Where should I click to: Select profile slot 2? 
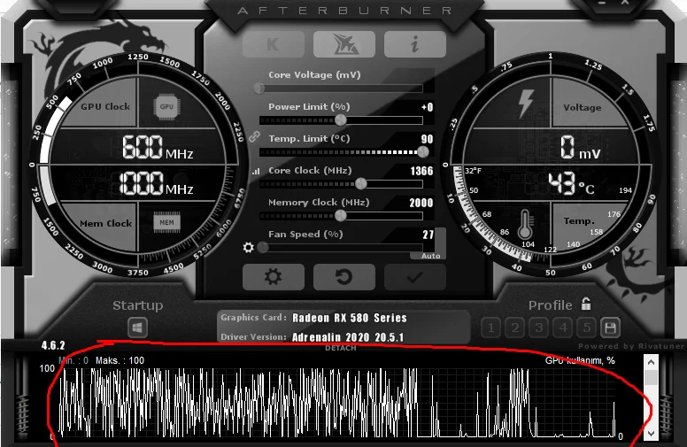(515, 328)
